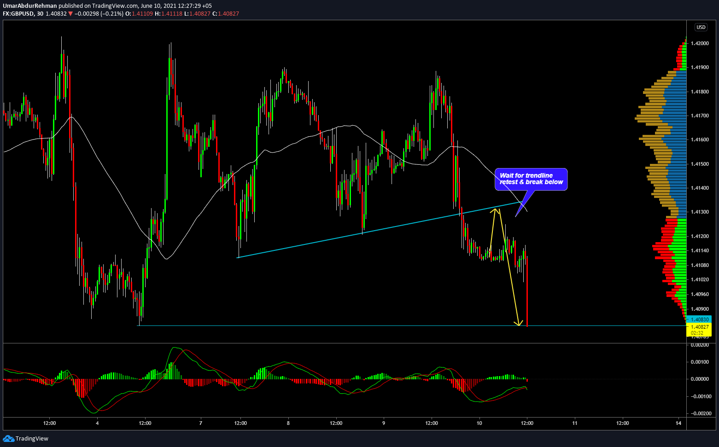719x447 pixels.
Task: Click the white horizontal support line at 1.40830
Action: pos(412,326)
